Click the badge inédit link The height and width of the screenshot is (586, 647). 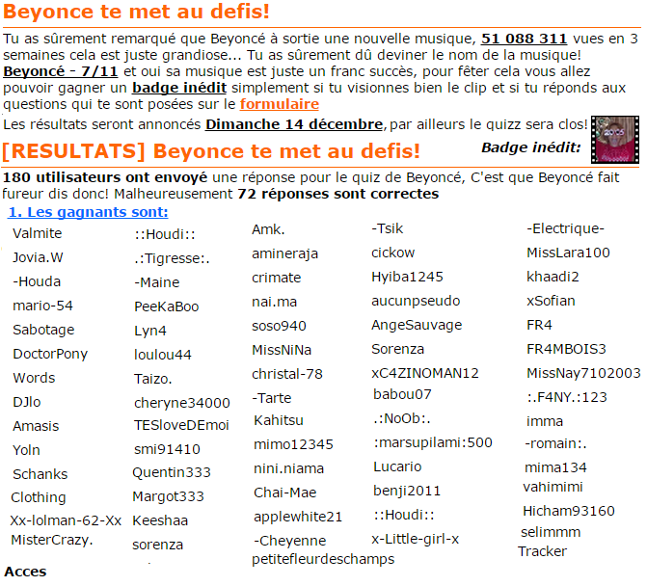pyautogui.click(x=179, y=88)
